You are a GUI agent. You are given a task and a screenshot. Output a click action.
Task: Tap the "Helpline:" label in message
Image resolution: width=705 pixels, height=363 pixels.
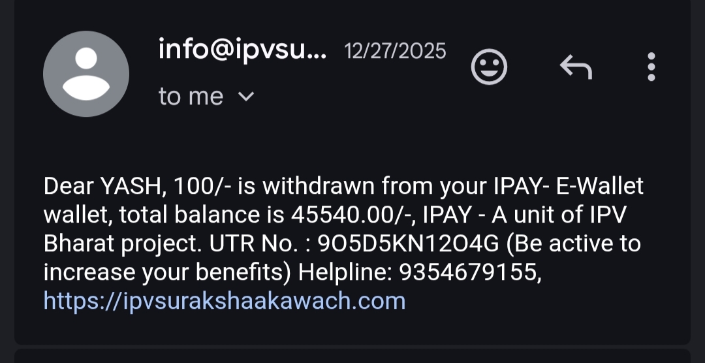pos(345,273)
